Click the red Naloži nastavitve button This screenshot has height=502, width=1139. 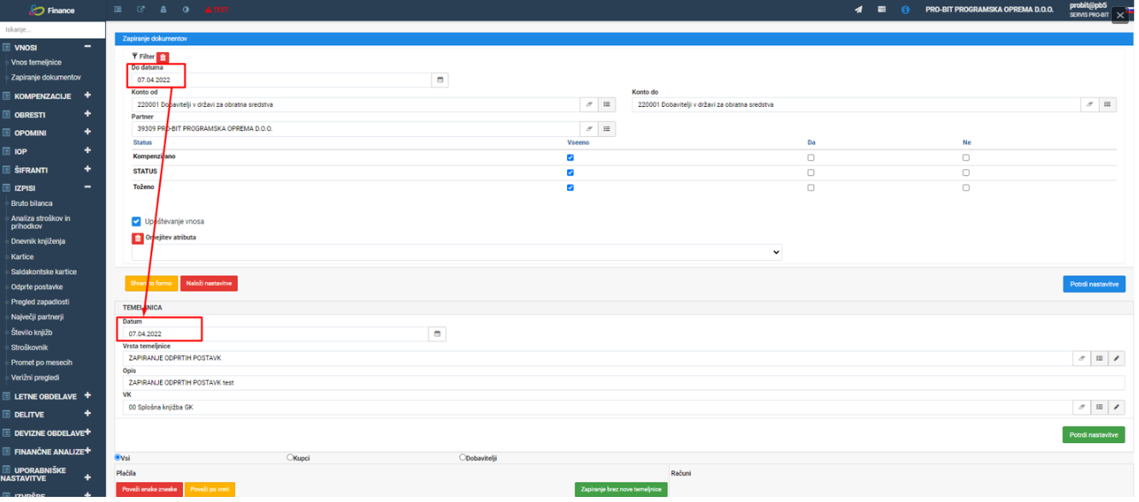point(209,283)
